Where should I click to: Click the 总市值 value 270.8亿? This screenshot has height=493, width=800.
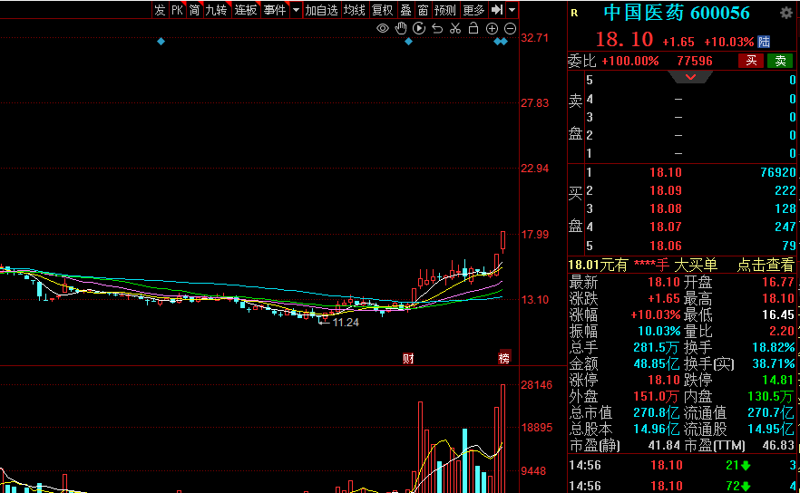[656, 412]
